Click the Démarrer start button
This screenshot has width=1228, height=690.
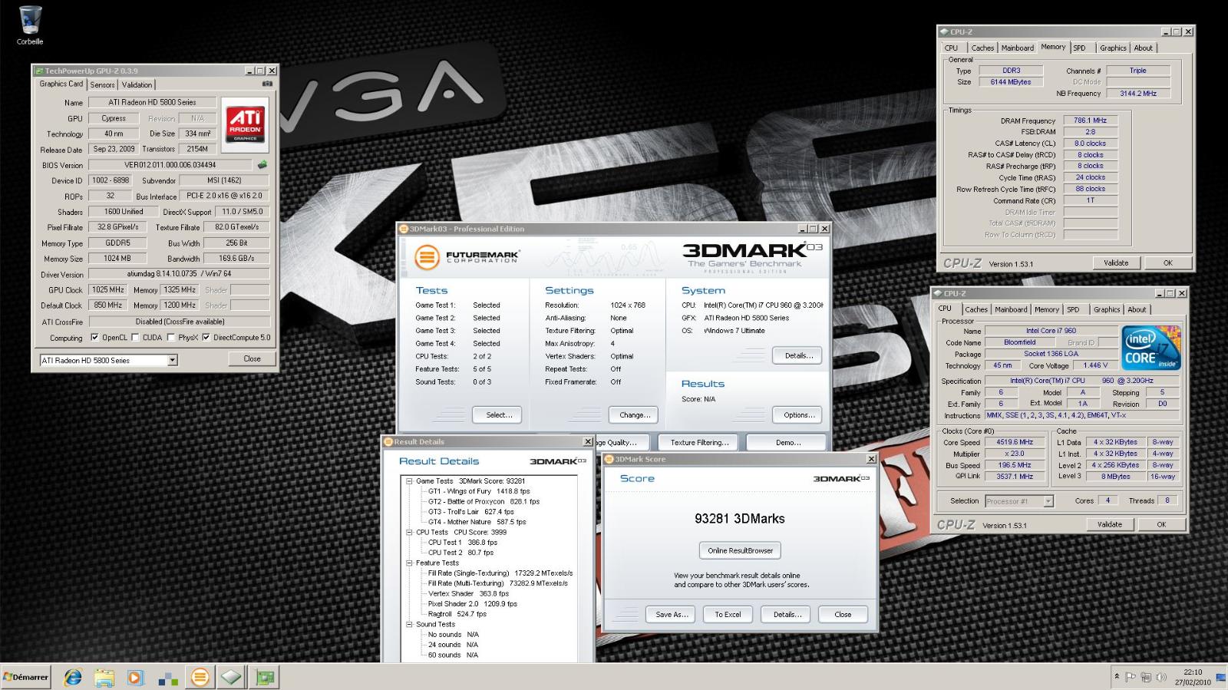[x=26, y=677]
